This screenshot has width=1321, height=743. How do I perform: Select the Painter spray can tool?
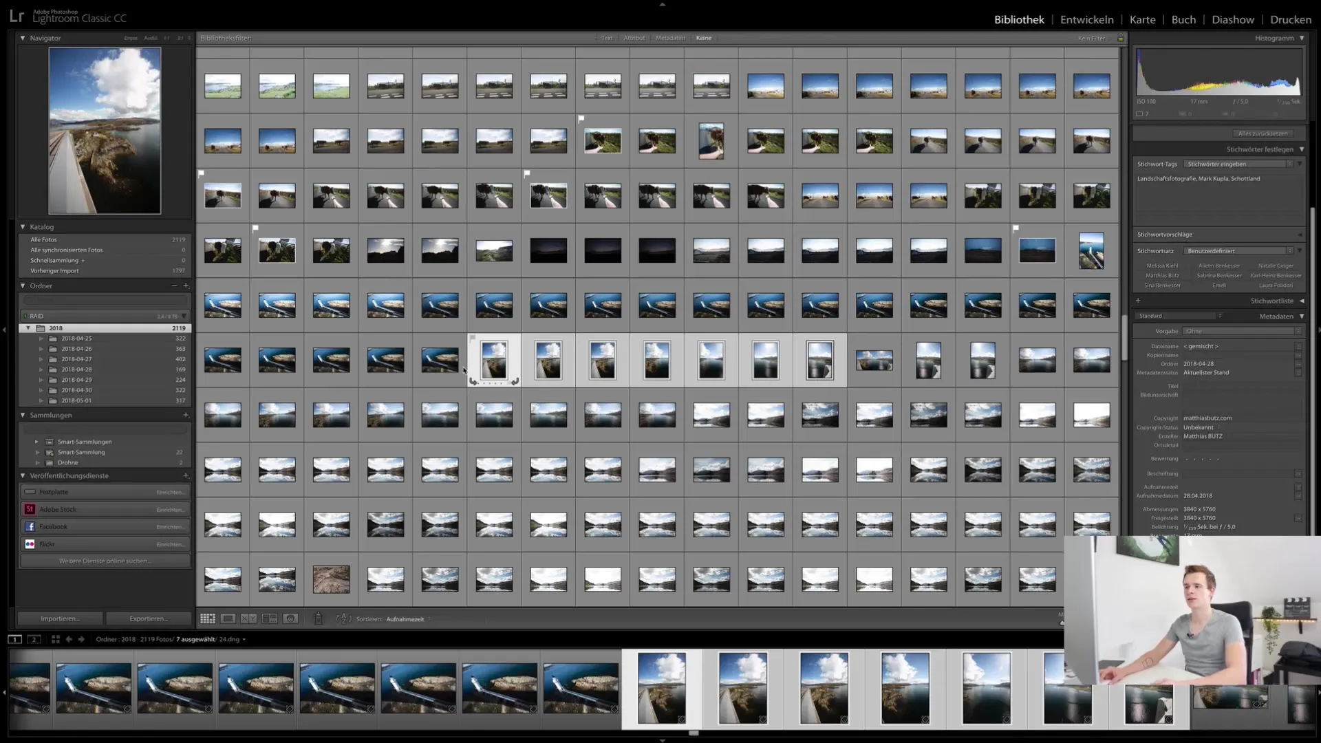point(319,618)
